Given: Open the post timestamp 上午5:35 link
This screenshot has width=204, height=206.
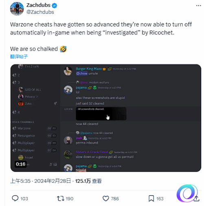Looking at the screenshot, I should pyautogui.click(x=20, y=181).
